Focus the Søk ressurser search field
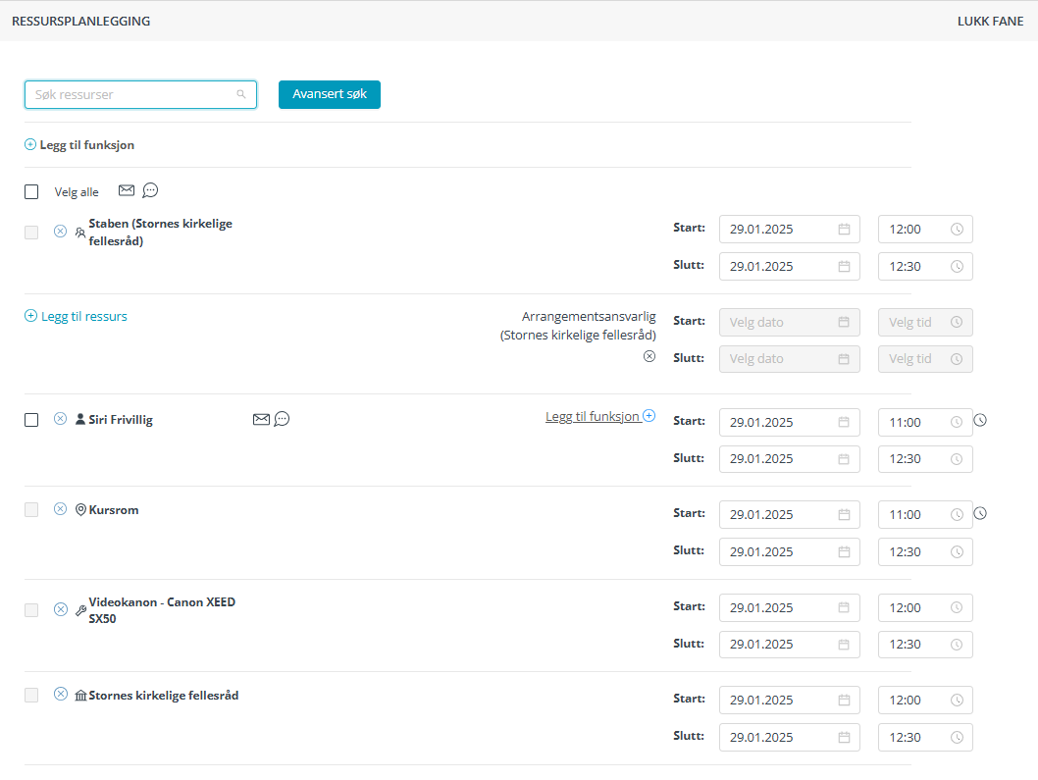This screenshot has height=780, width=1038. point(132,95)
